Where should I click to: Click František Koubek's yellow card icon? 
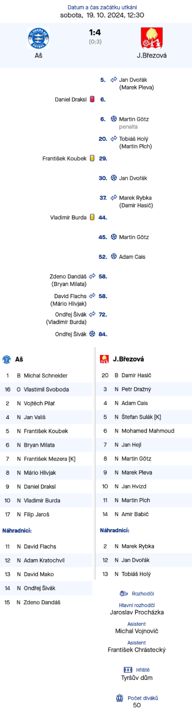coord(92,158)
